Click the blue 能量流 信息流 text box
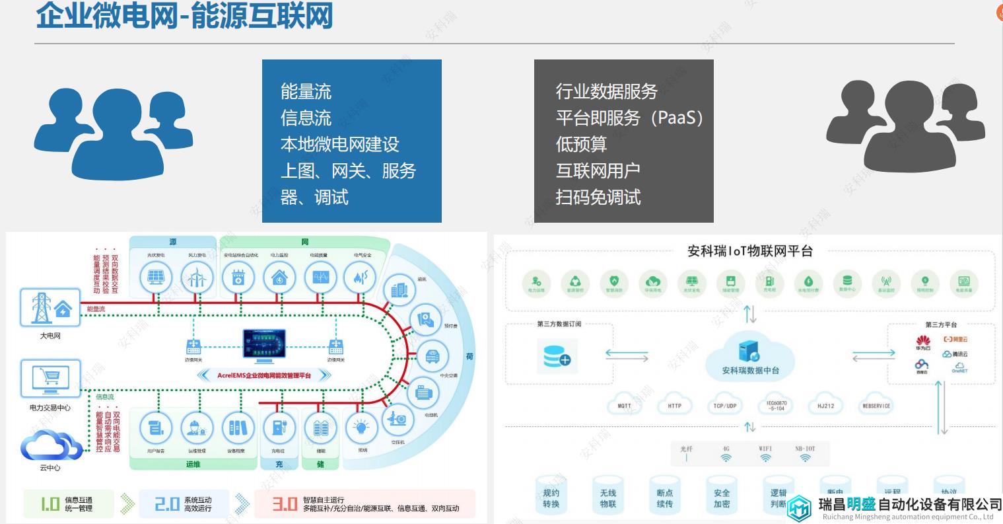1003x524 pixels. point(352,141)
